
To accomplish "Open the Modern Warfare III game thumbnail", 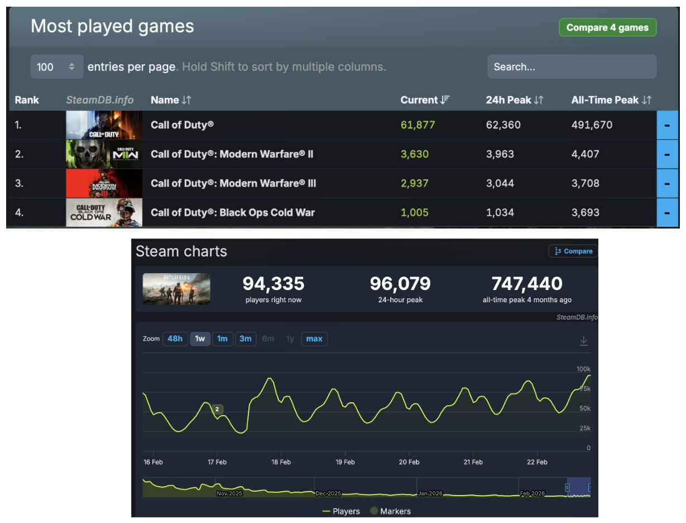I will pos(104,183).
